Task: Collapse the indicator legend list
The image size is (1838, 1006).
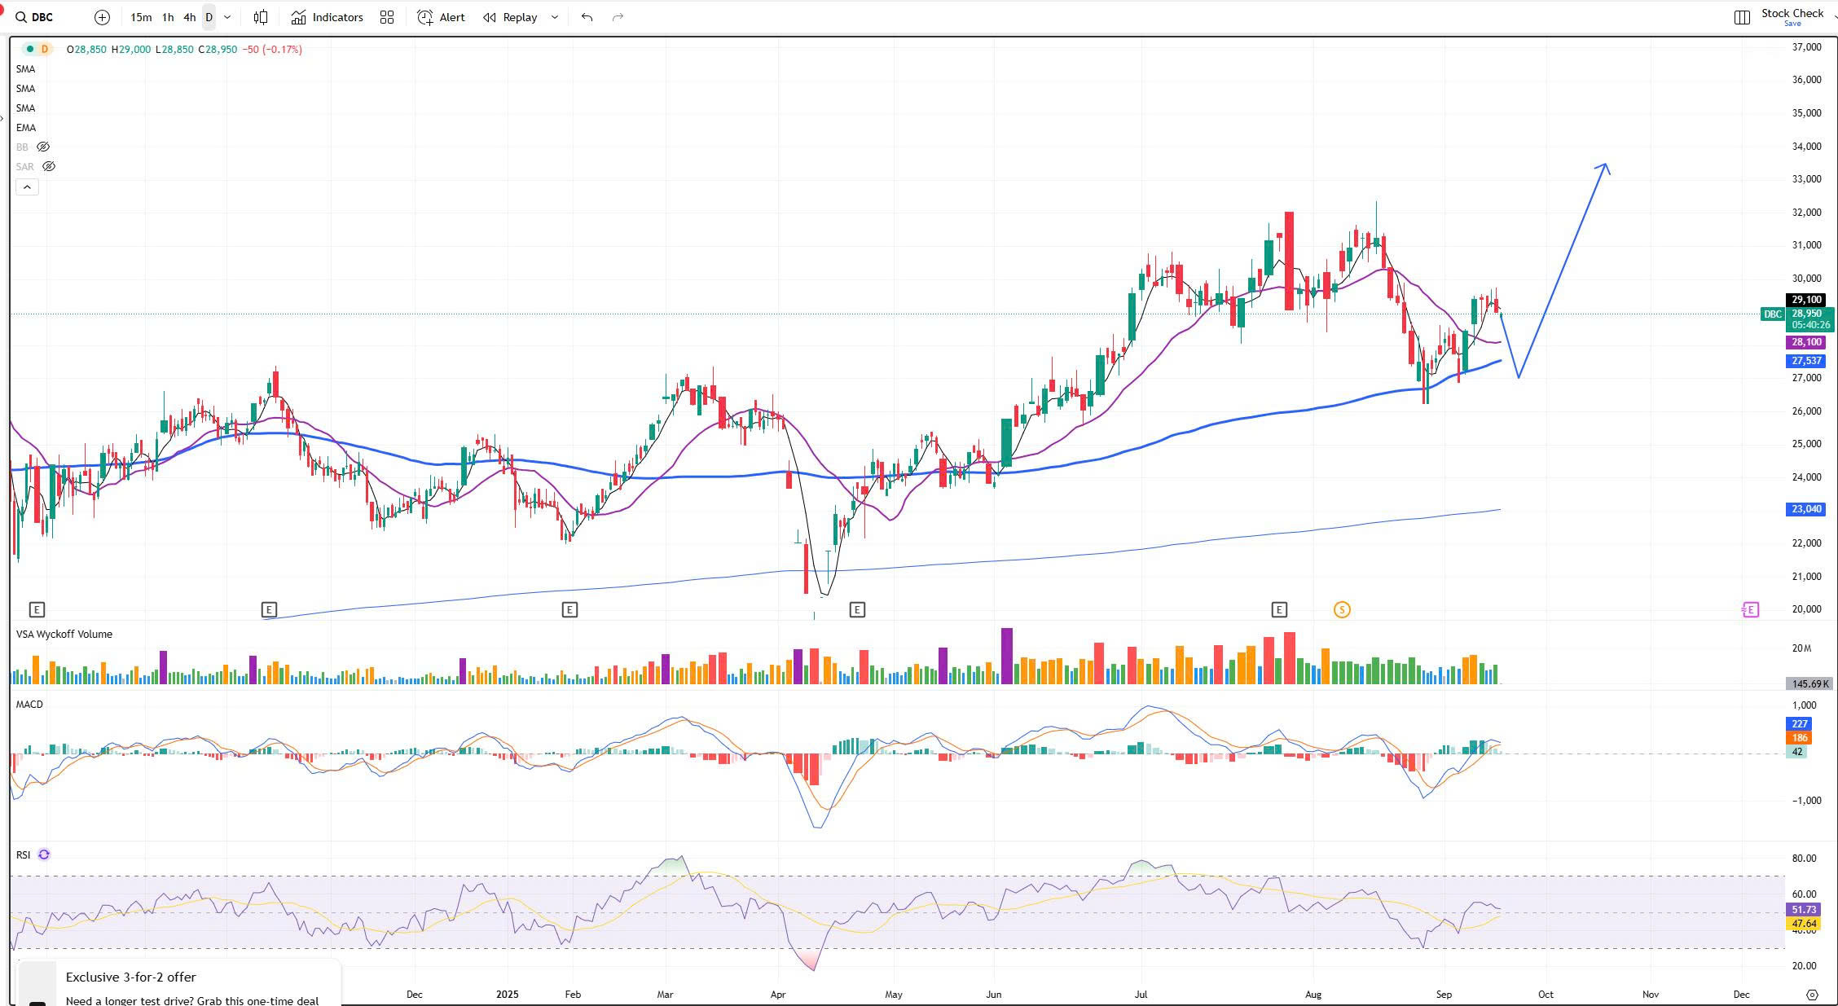Action: pos(27,187)
